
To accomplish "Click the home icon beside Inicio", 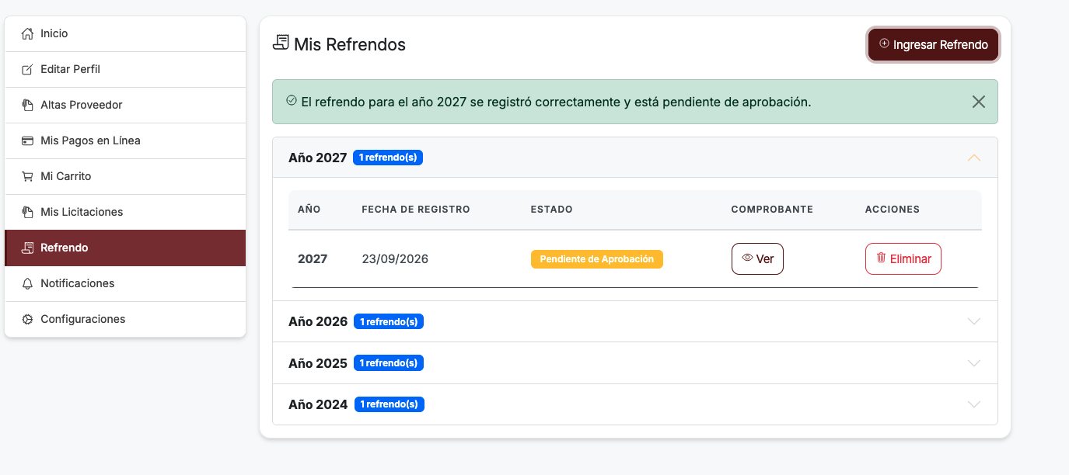I will pos(27,33).
